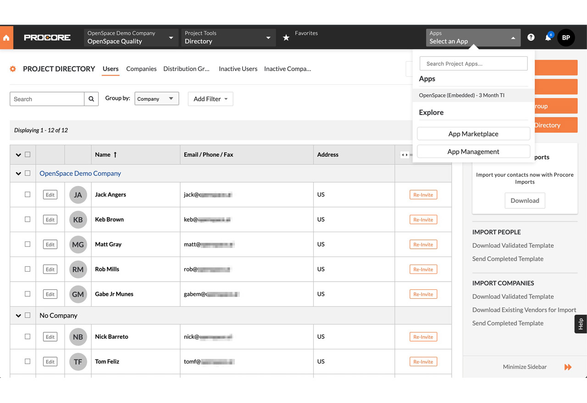This screenshot has width=587, height=403.
Task: Click the Minimize Sidebar arrows icon
Action: pos(568,367)
